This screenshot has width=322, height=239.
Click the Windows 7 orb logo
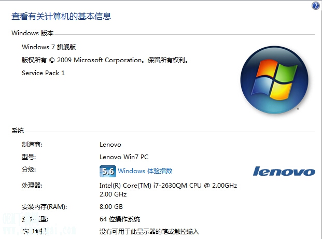point(274,80)
